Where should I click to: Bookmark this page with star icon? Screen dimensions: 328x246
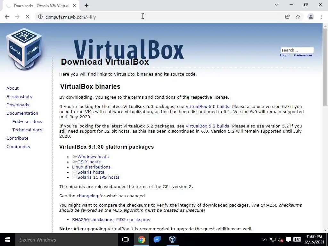coord(298,17)
